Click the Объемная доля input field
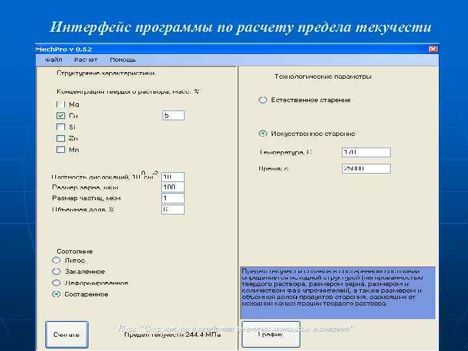The height and width of the screenshot is (351, 468). [x=173, y=209]
